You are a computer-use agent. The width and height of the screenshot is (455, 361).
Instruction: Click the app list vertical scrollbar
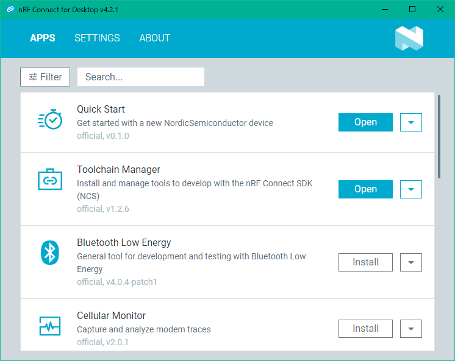pos(439,137)
